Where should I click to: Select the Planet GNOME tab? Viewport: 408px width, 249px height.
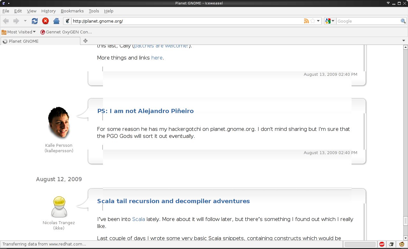click(40, 41)
